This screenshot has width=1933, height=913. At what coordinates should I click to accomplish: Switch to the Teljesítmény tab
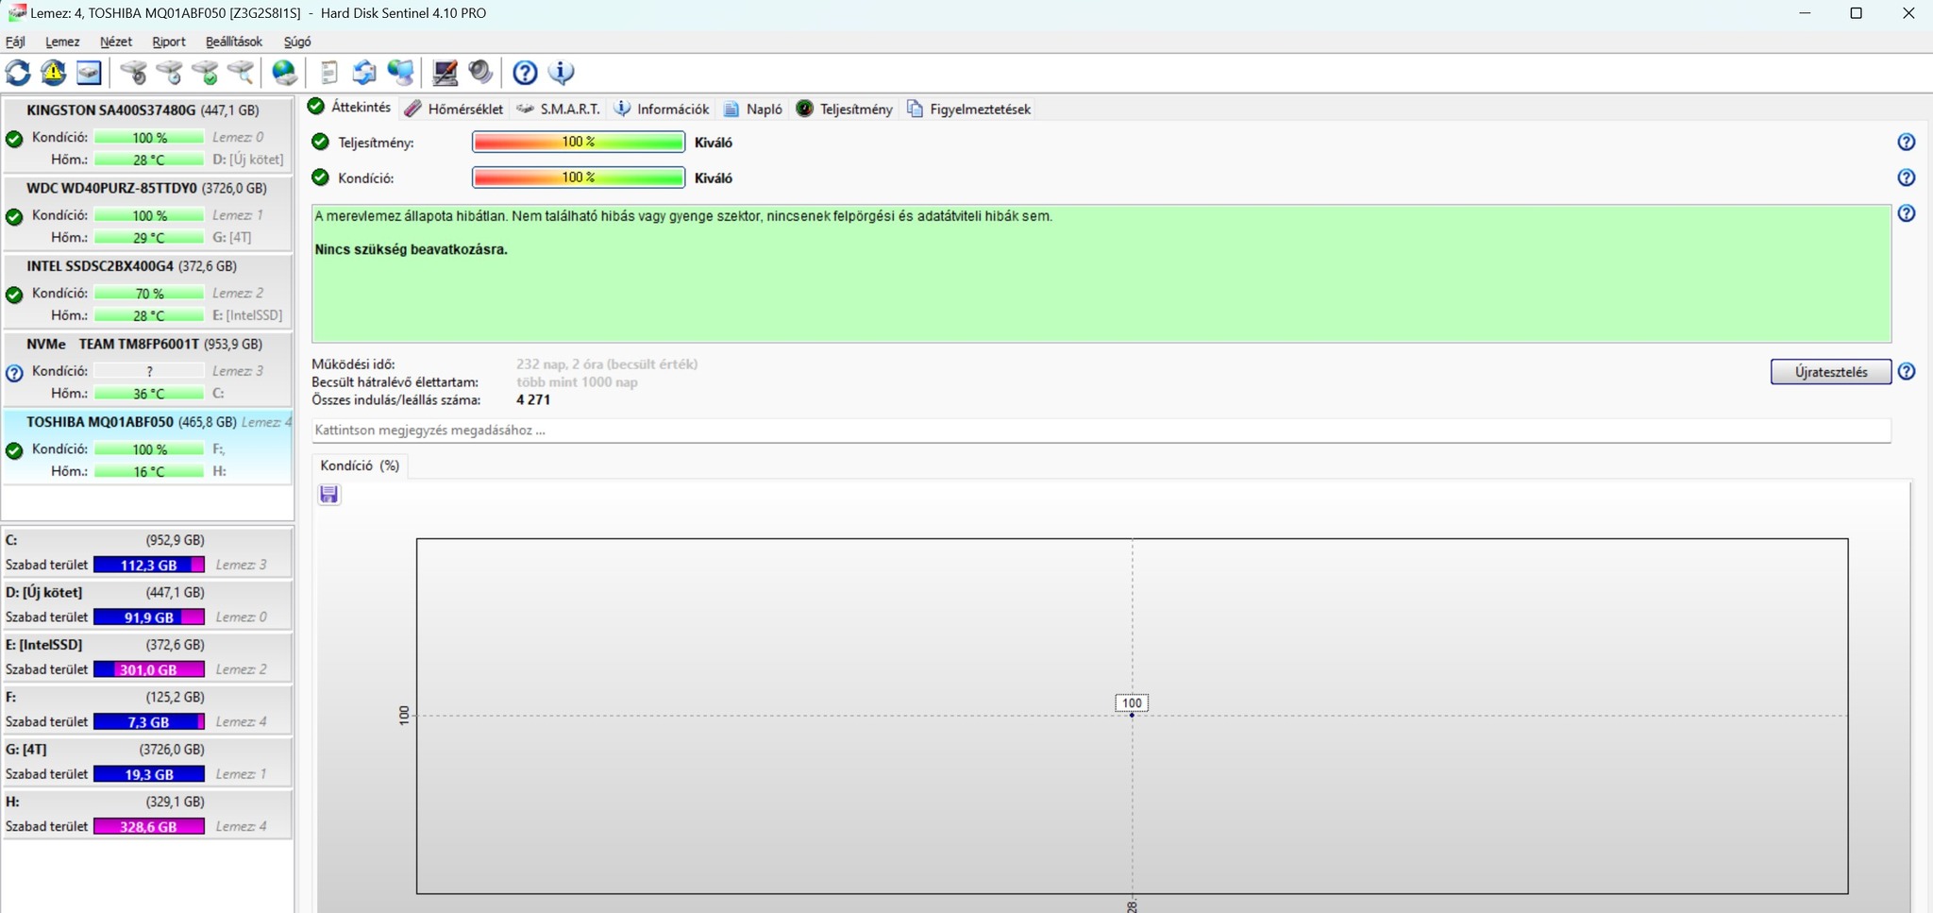pos(845,109)
